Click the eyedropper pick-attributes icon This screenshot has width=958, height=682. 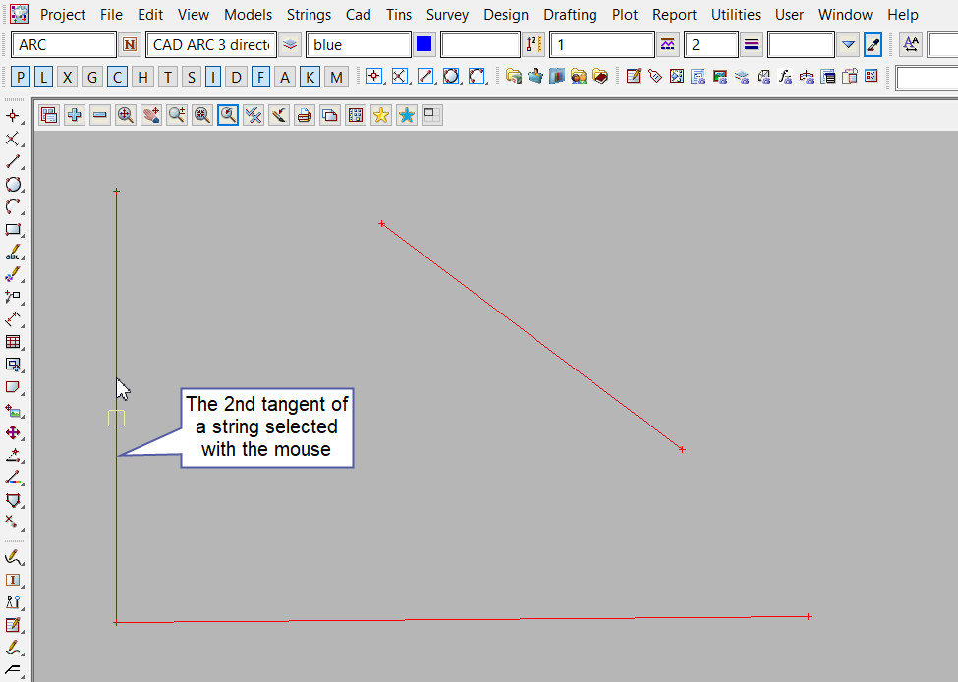873,45
